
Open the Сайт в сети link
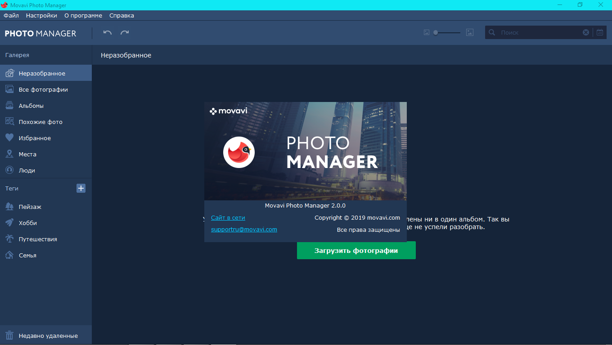(228, 217)
